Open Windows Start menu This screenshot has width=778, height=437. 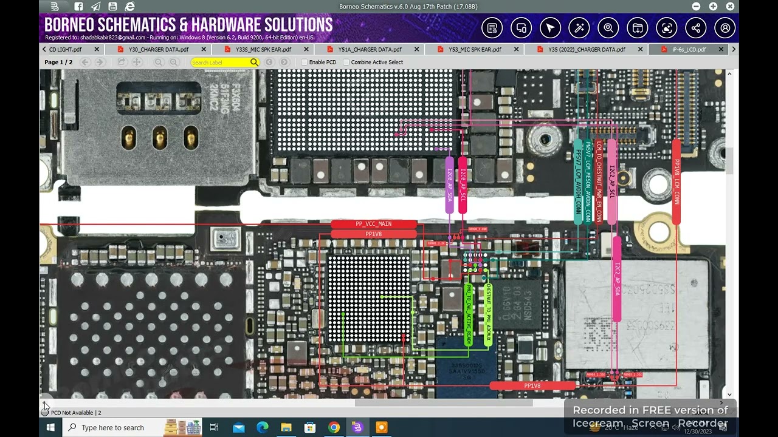tap(50, 427)
